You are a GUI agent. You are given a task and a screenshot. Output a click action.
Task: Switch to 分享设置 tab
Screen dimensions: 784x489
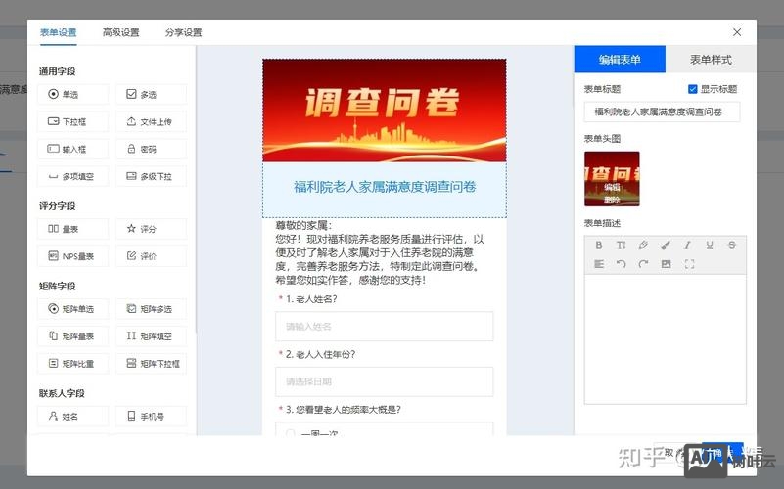tap(183, 32)
